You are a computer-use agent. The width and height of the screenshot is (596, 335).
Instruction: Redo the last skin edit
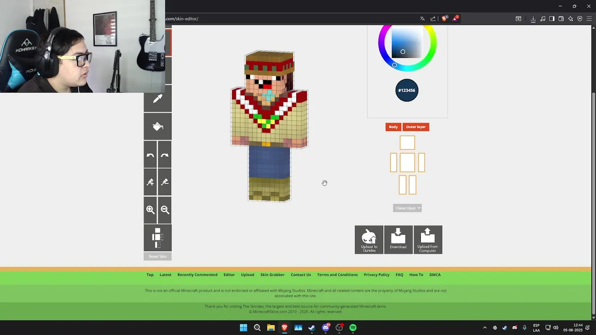165,155
